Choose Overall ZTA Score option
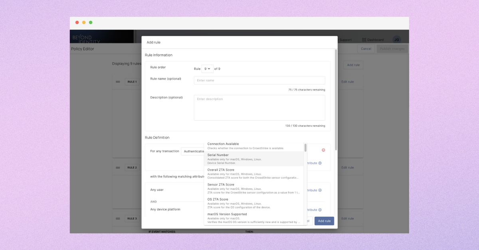Viewport: 479px width, 250px height. click(254, 173)
